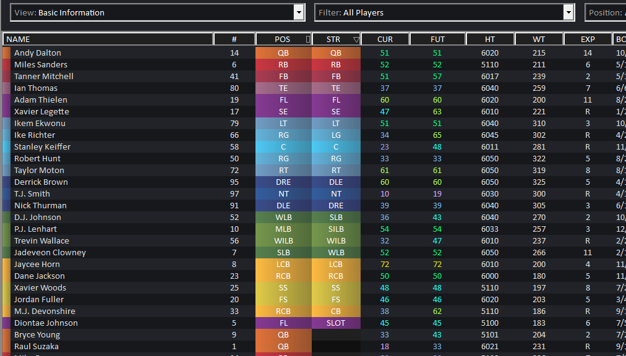The width and height of the screenshot is (626, 356).
Task: Click Adam Thielen's purple FL position cell
Action: pyautogui.click(x=283, y=100)
